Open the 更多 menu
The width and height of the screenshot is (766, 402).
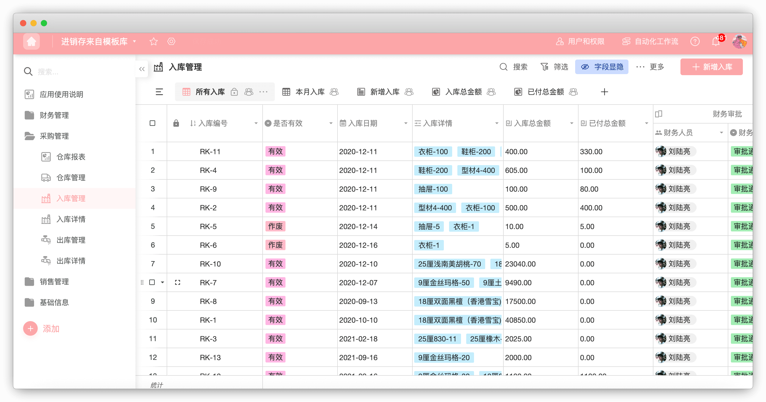[x=650, y=67]
